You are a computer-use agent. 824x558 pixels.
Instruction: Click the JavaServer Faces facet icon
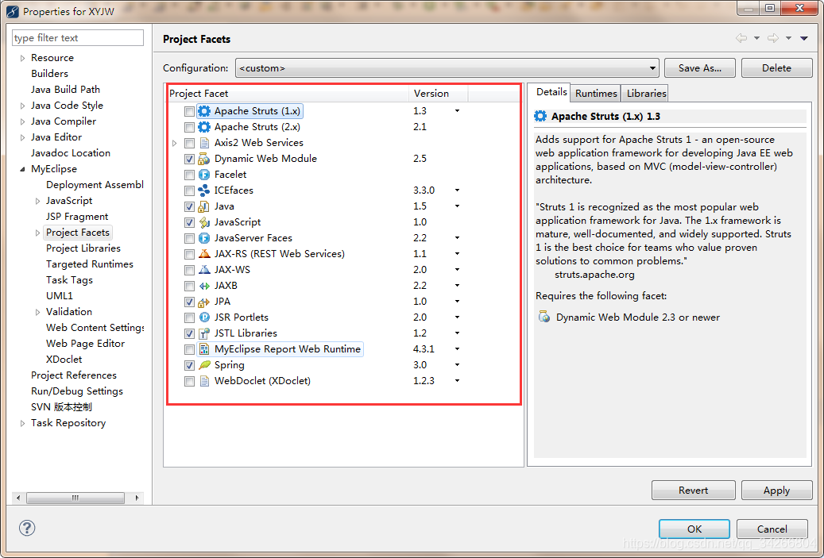[x=204, y=238]
